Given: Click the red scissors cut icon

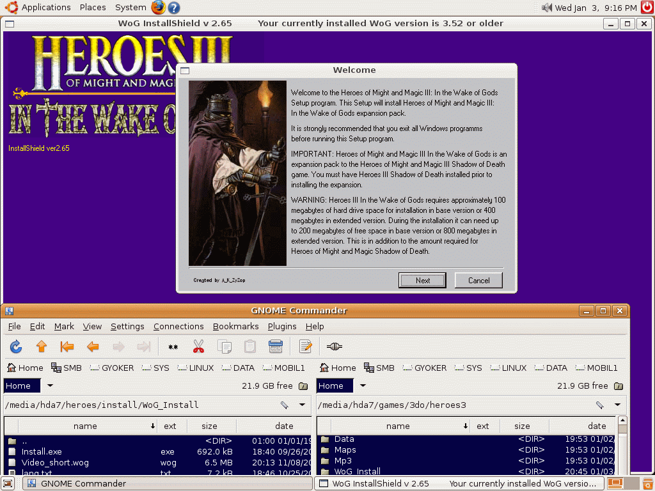Looking at the screenshot, I should [x=198, y=347].
